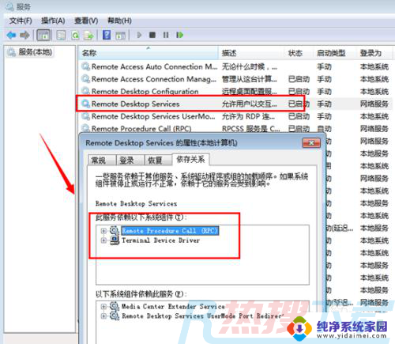This screenshot has width=395, height=344.
Task: Click the Properties sheet toolbar icon
Action: pyautogui.click(x=61, y=35)
